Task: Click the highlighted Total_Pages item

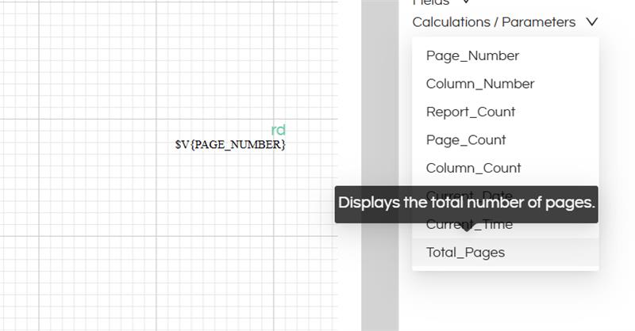Action: pyautogui.click(x=465, y=253)
